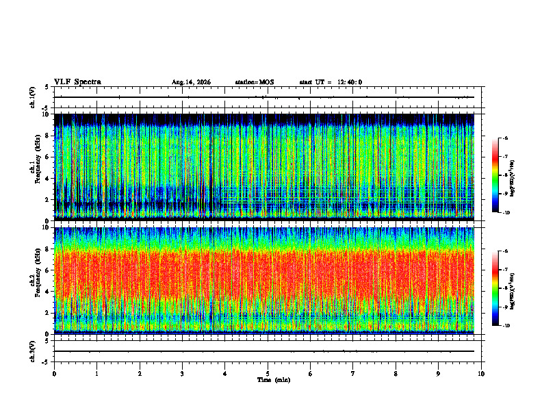The image size is (542, 419).
Task: Click the "1" minute tick label
Action: pos(96,374)
